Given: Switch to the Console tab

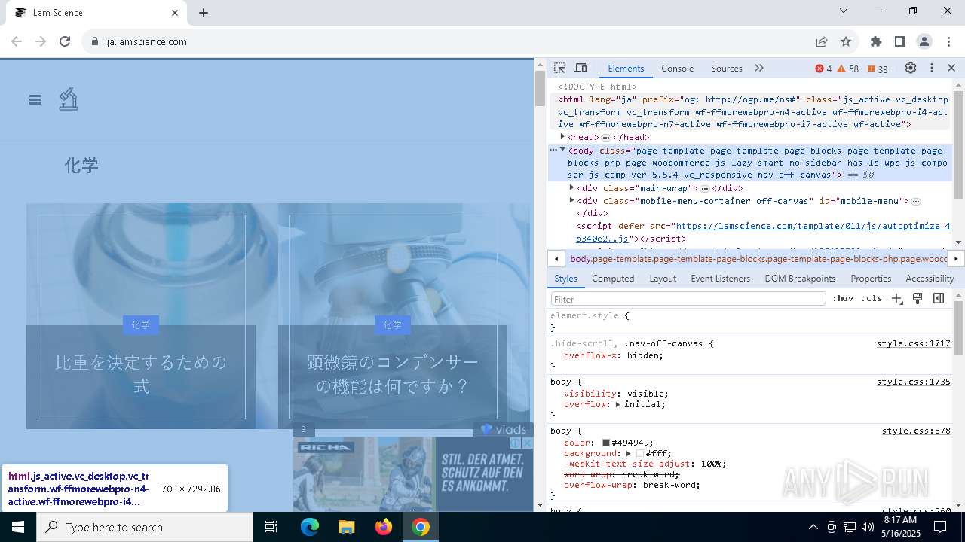Looking at the screenshot, I should pyautogui.click(x=677, y=69).
